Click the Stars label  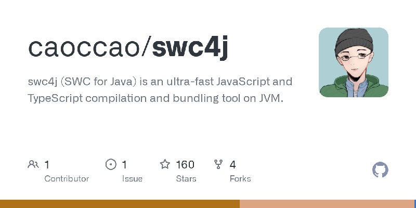tap(186, 178)
